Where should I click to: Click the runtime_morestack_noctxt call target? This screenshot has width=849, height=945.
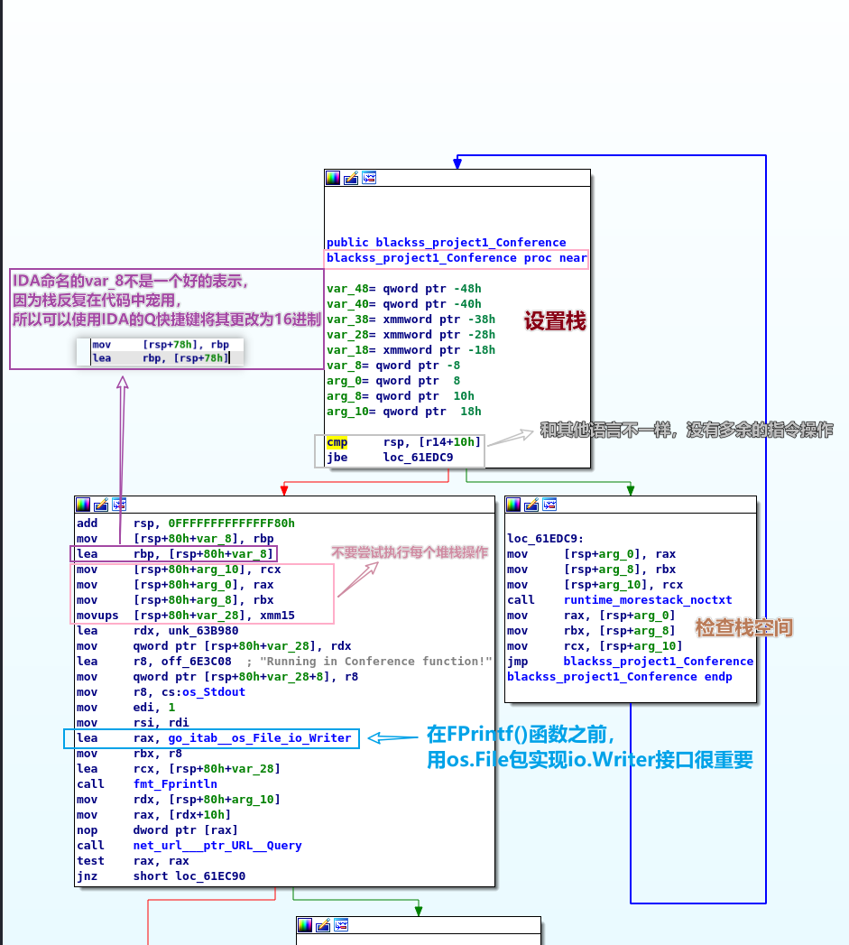coord(648,600)
